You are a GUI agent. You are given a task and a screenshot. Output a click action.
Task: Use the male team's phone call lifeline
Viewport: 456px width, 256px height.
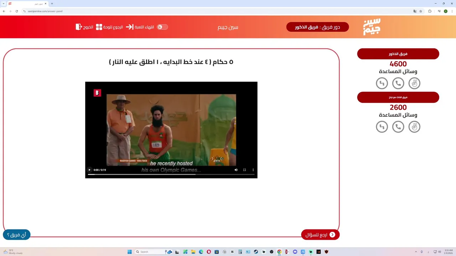coord(398,83)
